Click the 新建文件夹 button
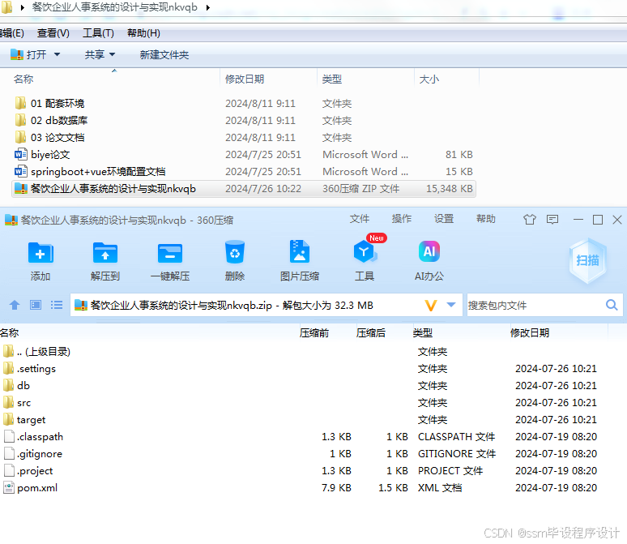This screenshot has height=544, width=627. pyautogui.click(x=164, y=55)
